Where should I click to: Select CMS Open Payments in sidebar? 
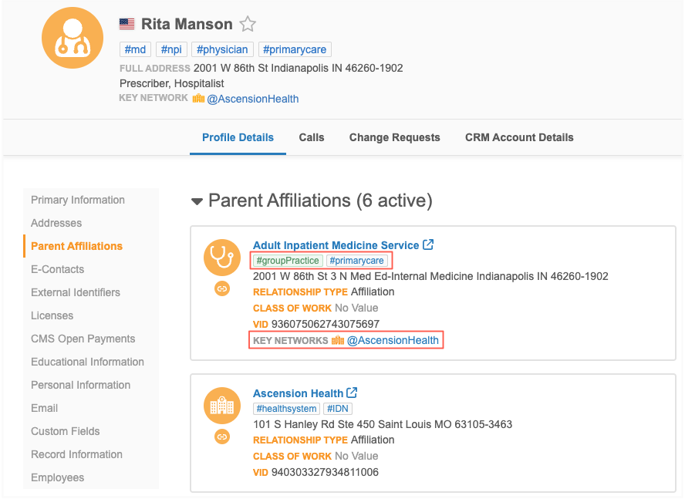click(x=83, y=339)
